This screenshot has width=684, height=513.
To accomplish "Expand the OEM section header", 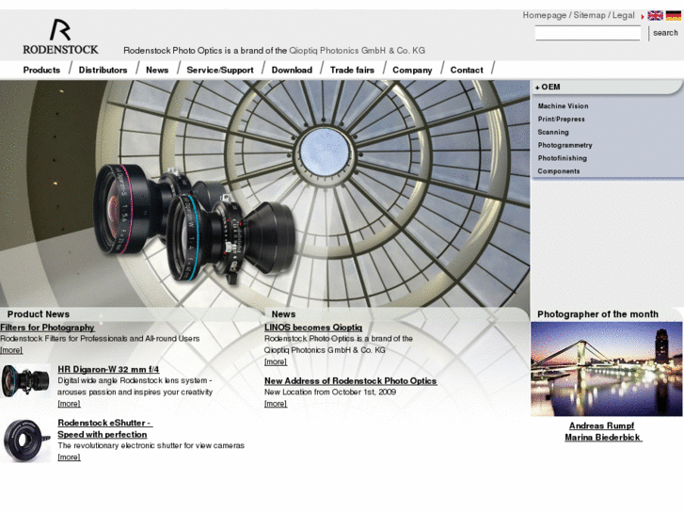I will pos(606,88).
